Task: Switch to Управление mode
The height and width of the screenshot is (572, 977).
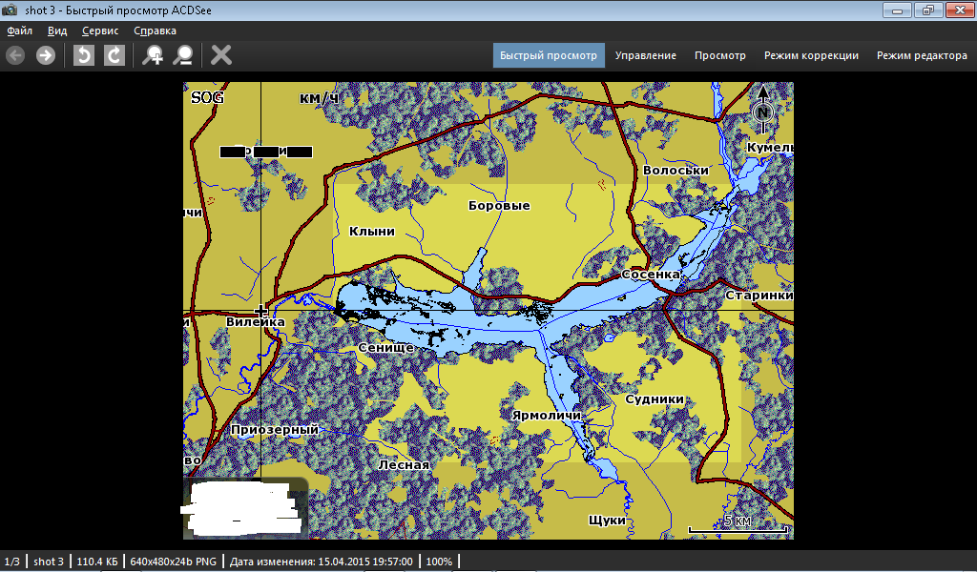Action: [646, 55]
